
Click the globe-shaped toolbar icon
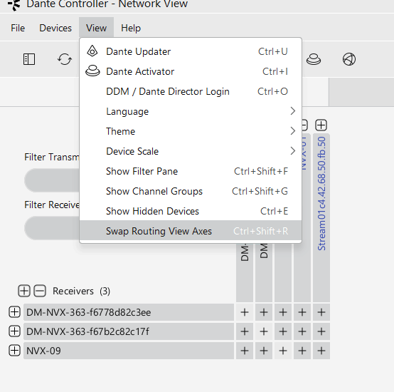(x=349, y=59)
